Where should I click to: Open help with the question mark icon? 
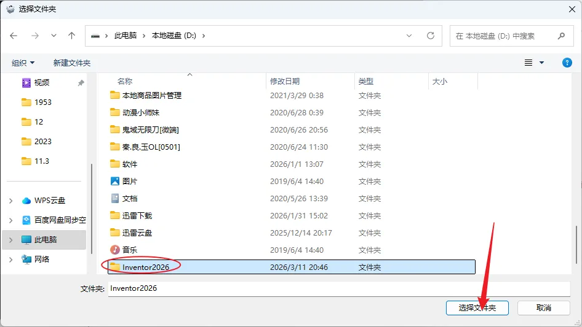point(567,63)
